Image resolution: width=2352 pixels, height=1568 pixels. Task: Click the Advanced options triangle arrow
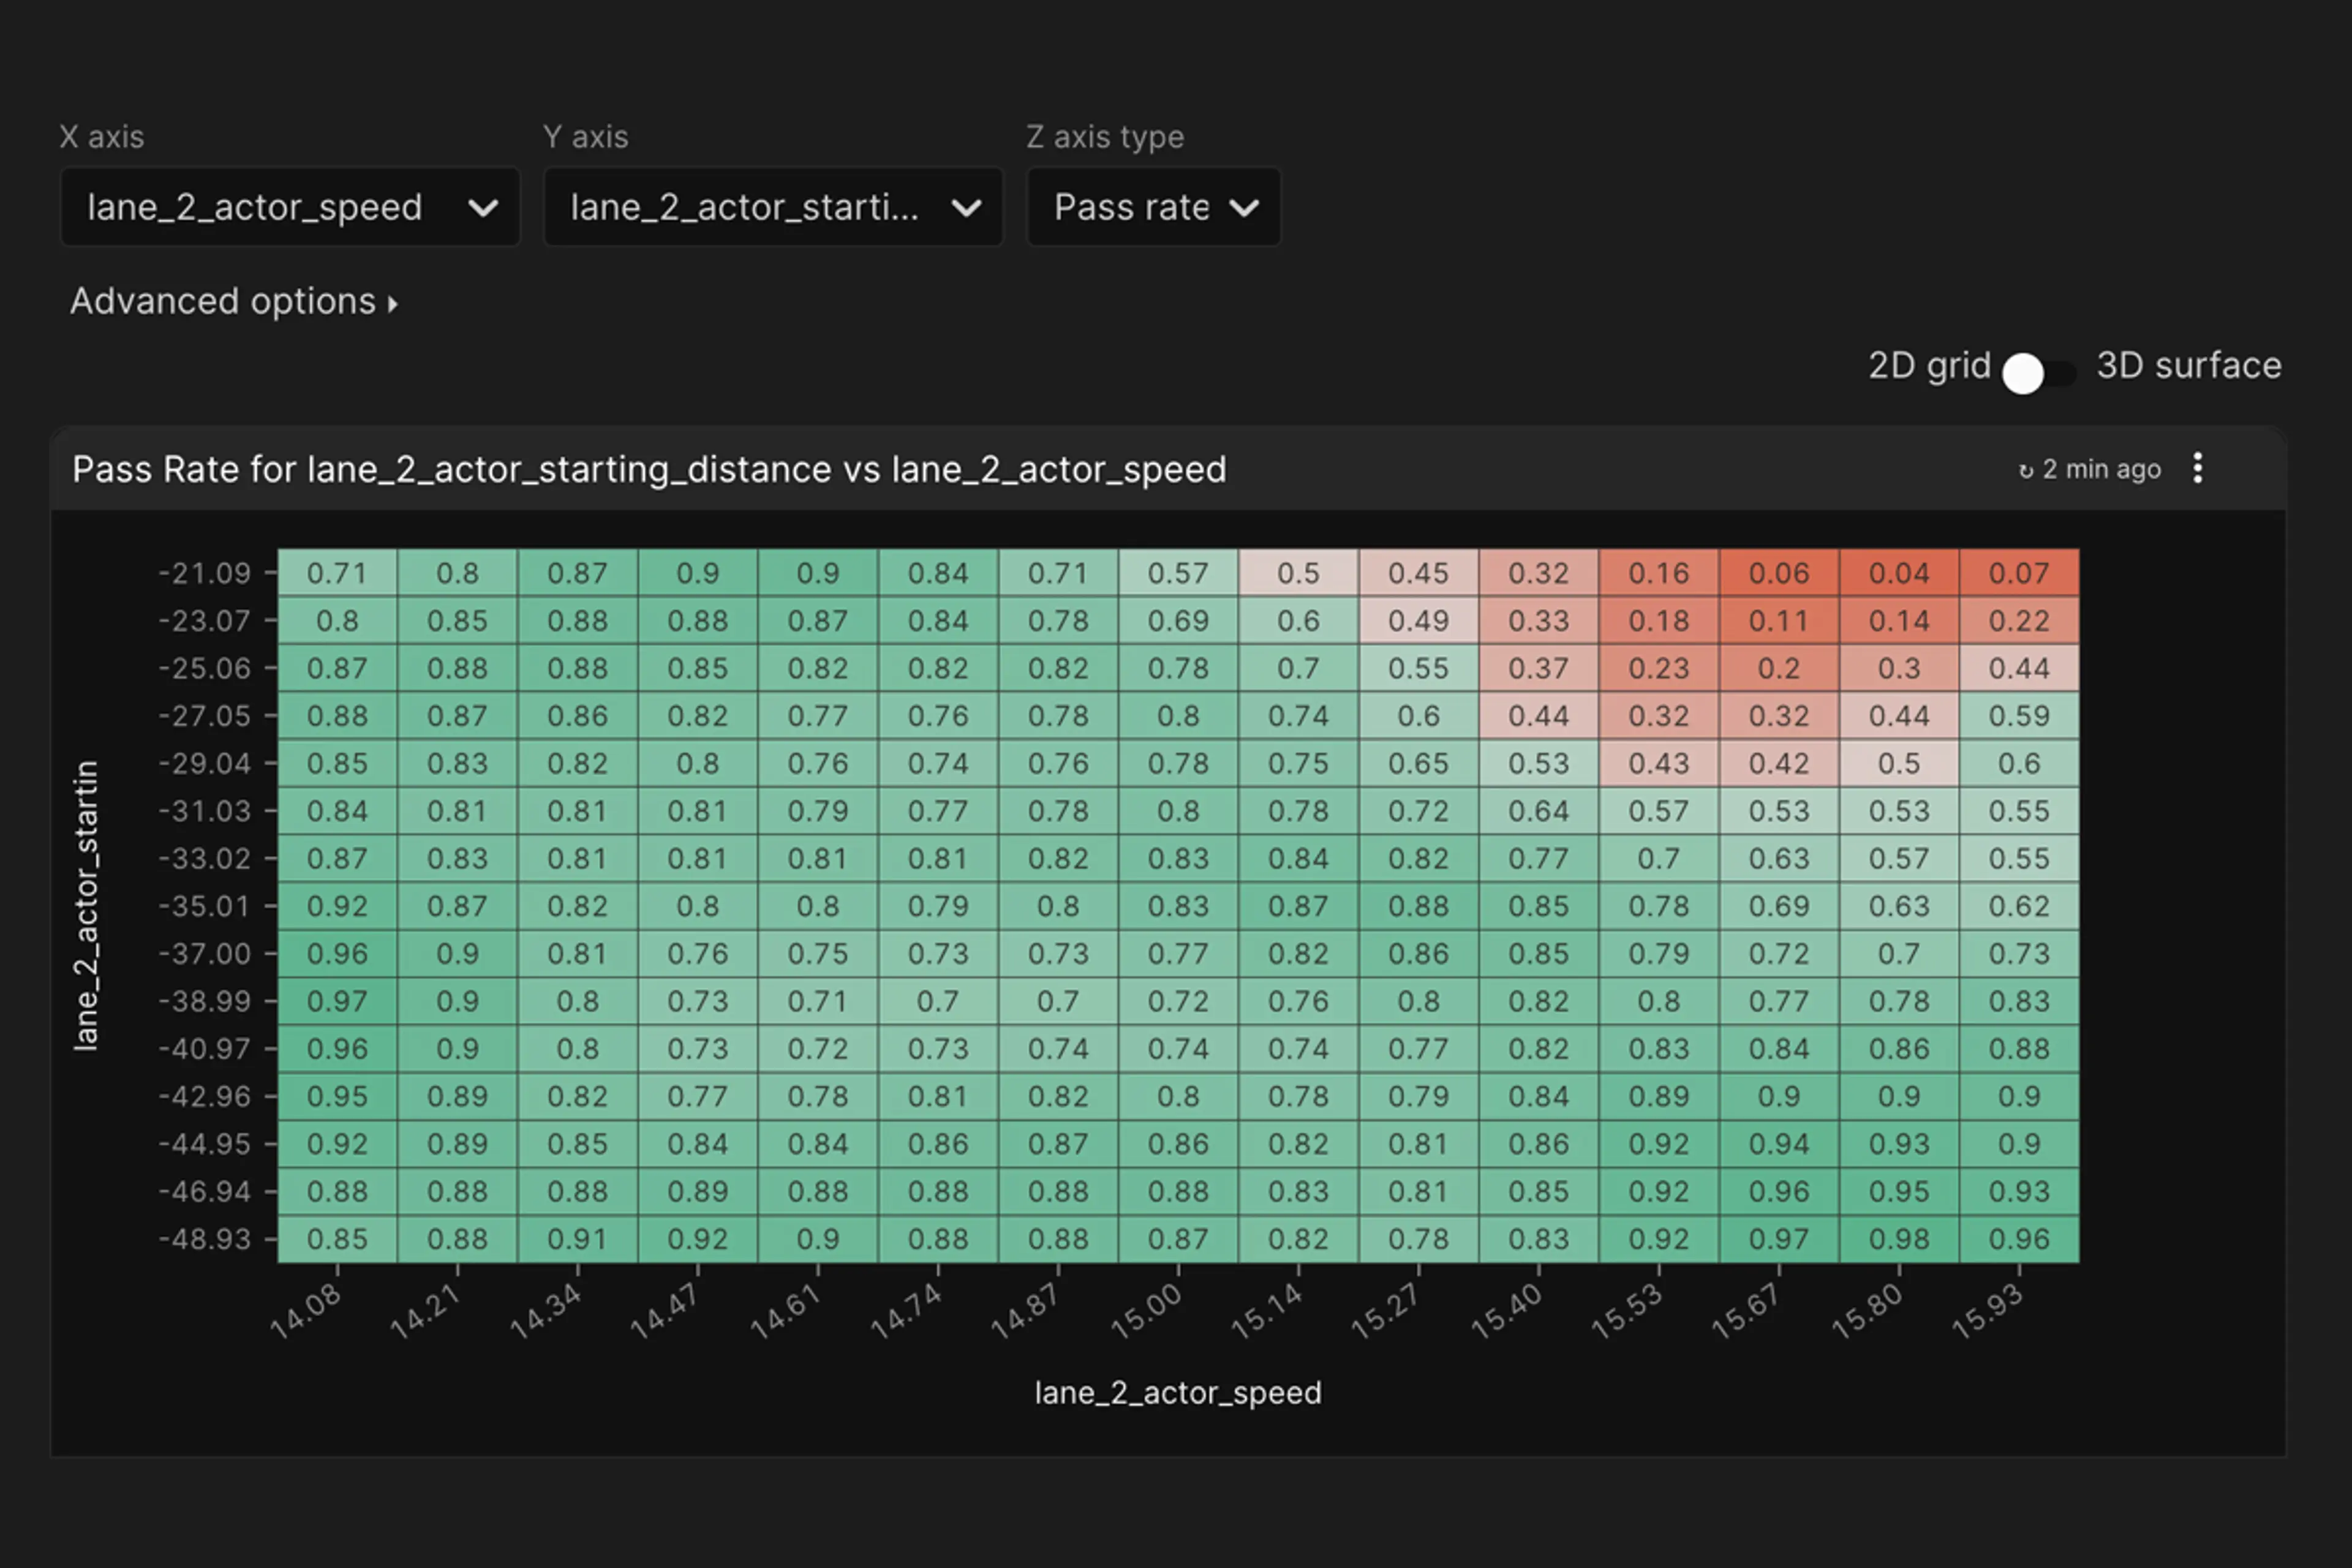(393, 304)
